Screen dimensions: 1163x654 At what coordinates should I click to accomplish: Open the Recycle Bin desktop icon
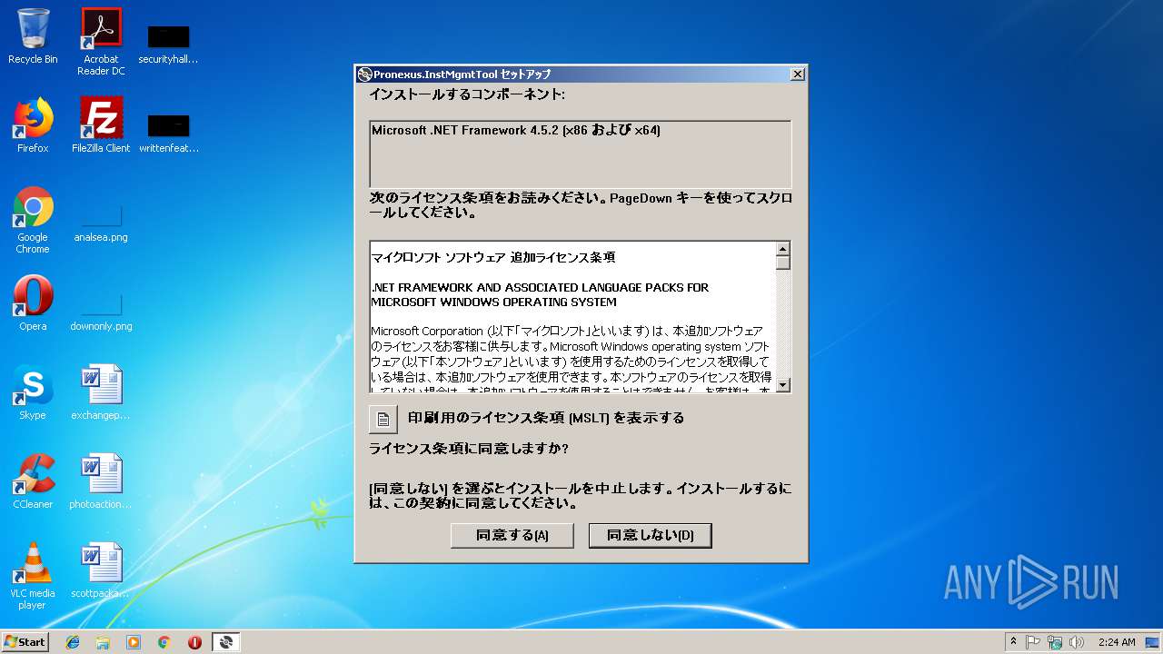point(33,37)
